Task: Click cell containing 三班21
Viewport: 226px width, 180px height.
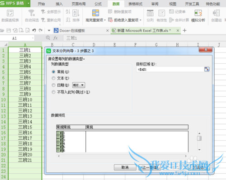Action: (x=25, y=160)
